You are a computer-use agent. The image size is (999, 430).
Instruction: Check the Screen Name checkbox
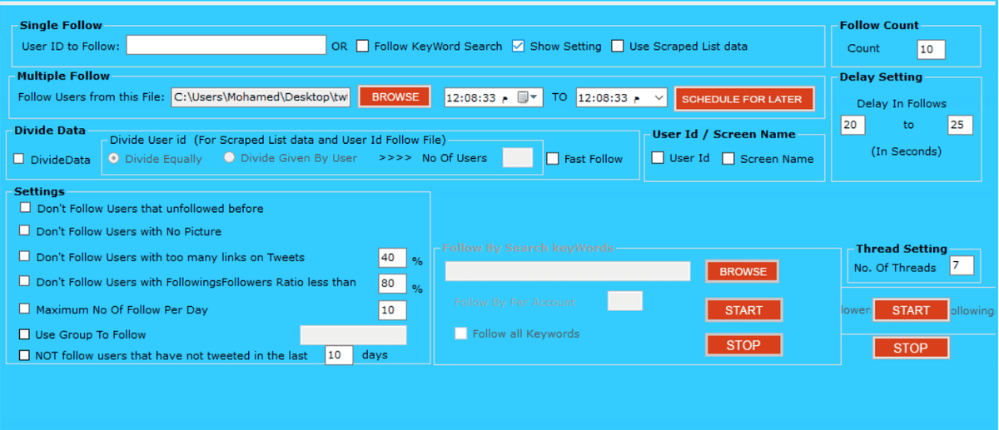point(728,158)
